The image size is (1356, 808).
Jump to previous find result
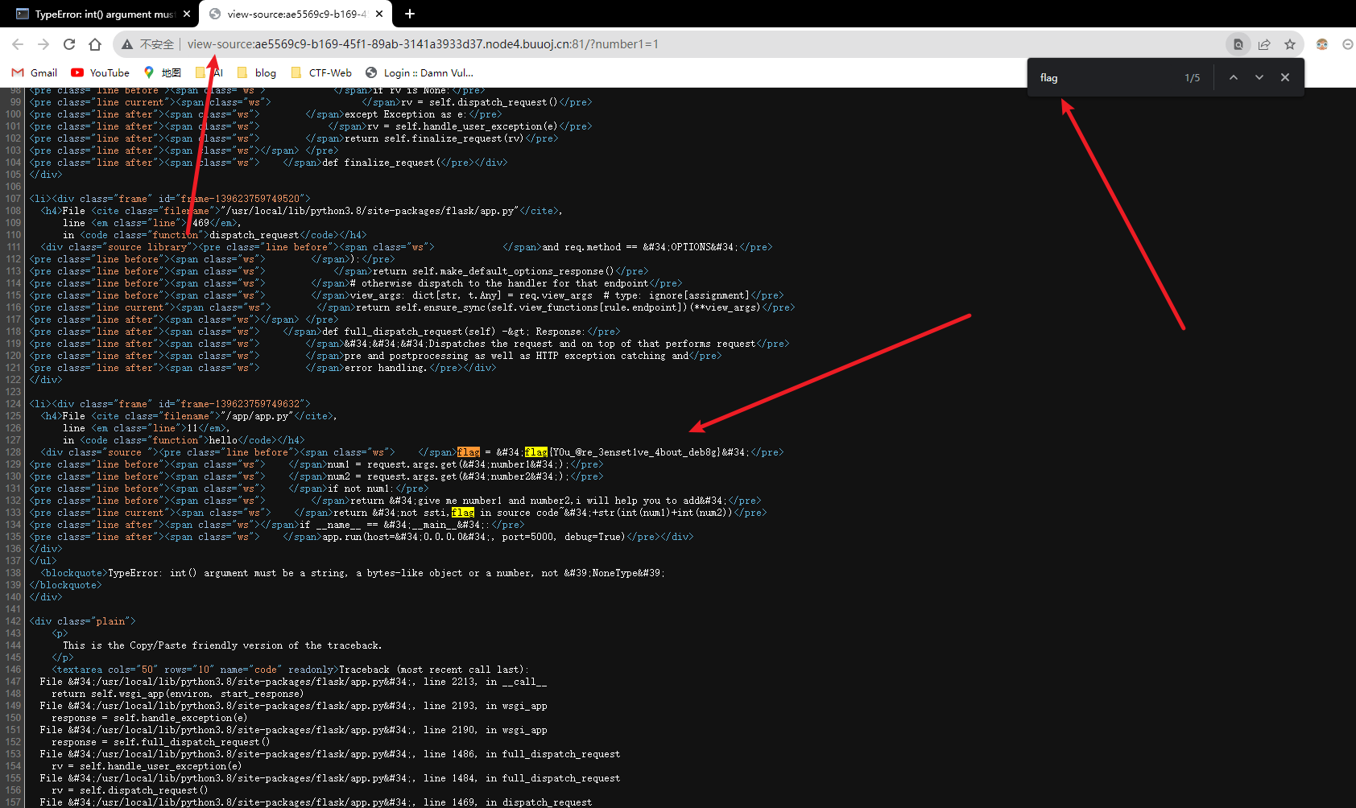(1234, 77)
